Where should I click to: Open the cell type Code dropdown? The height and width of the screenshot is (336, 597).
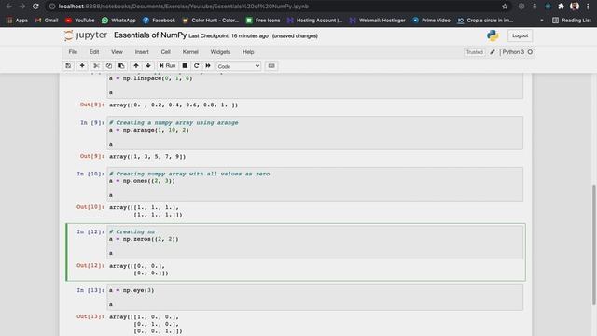coord(239,66)
